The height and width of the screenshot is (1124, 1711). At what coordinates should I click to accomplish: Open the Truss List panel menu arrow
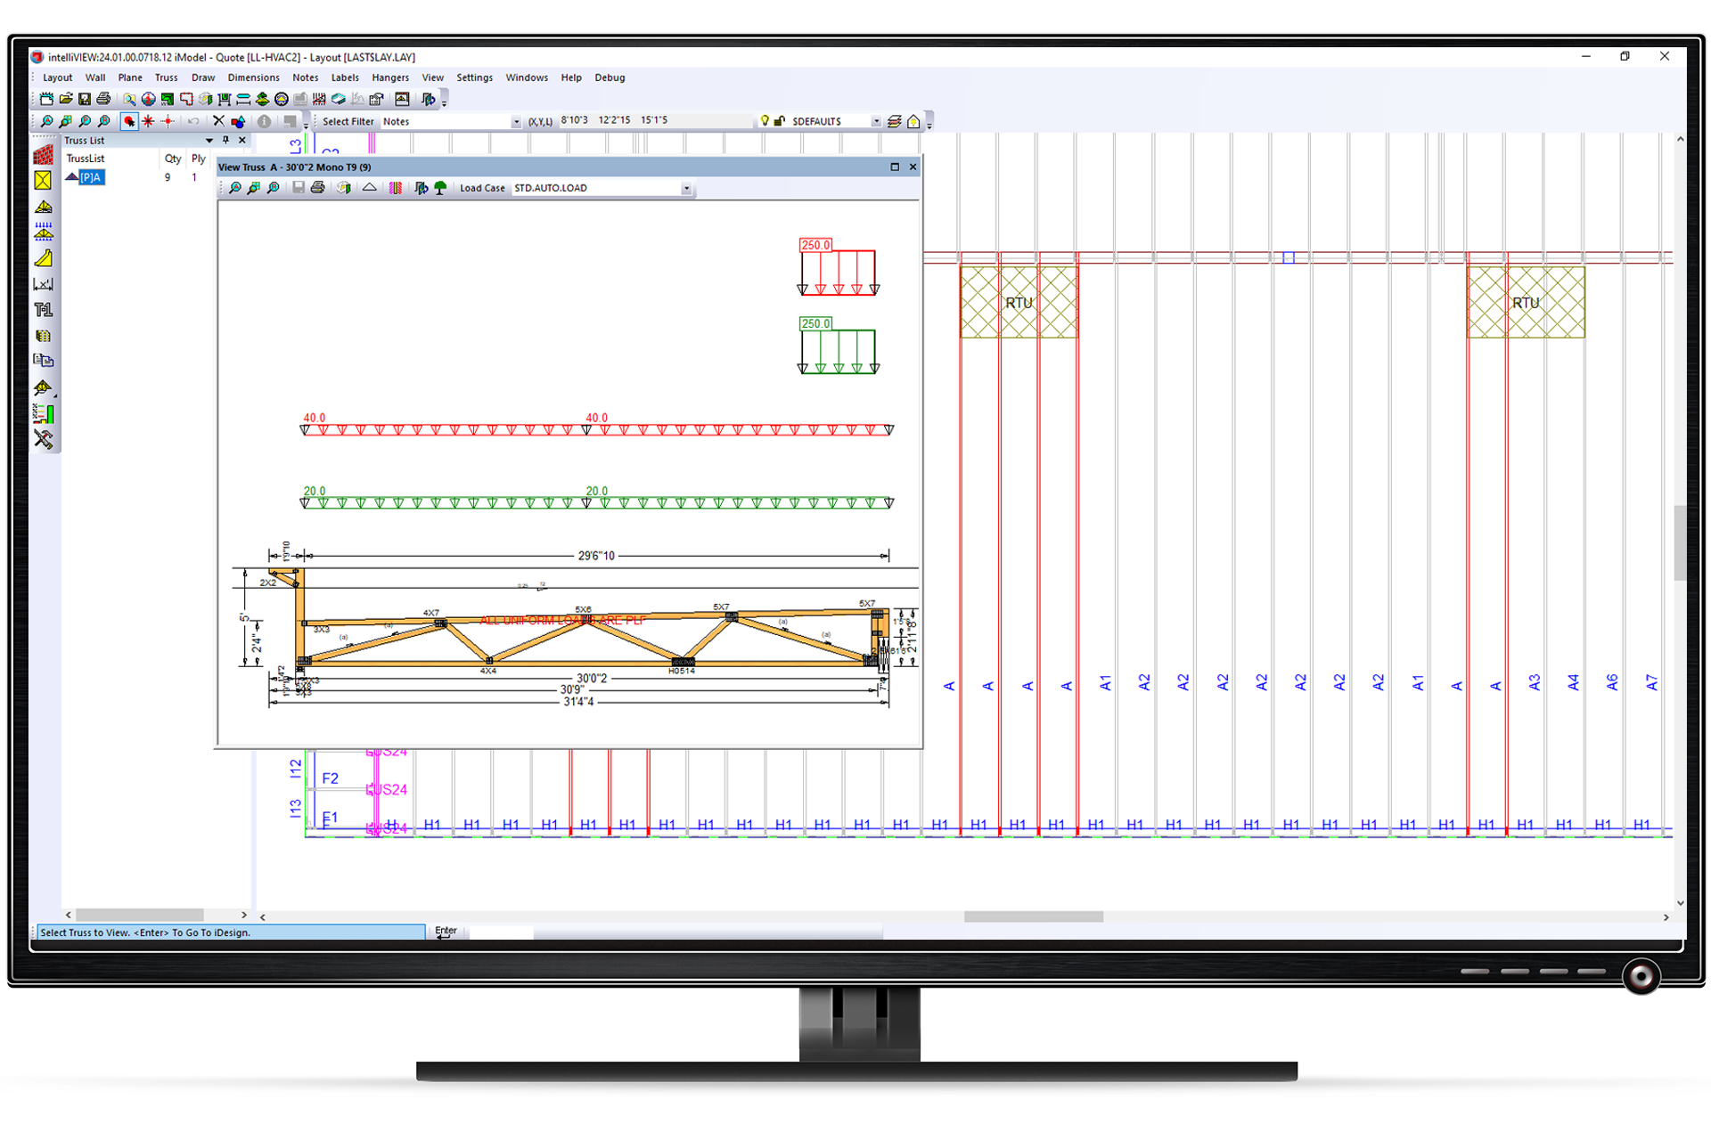click(209, 140)
